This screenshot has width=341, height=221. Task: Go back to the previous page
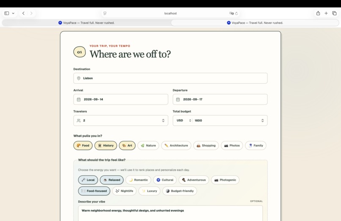click(x=23, y=13)
